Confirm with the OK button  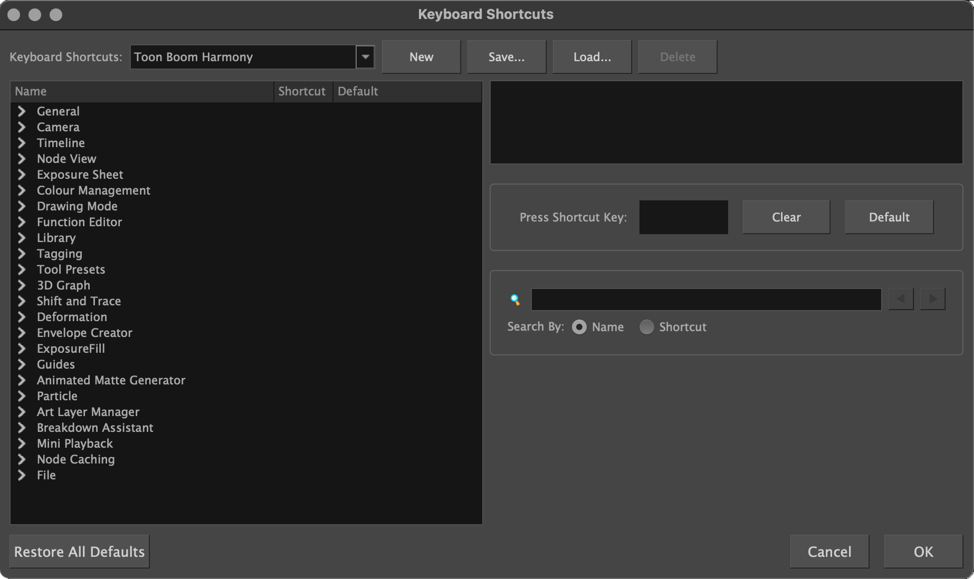[x=923, y=552]
